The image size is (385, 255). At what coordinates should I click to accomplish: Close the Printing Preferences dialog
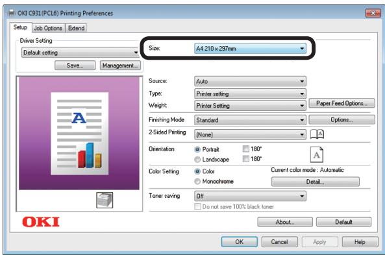(373, 13)
